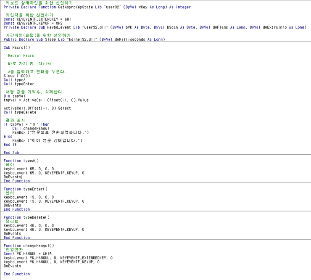
Task: Place cursor on Function typeA() header
Action: click(x=21, y=161)
